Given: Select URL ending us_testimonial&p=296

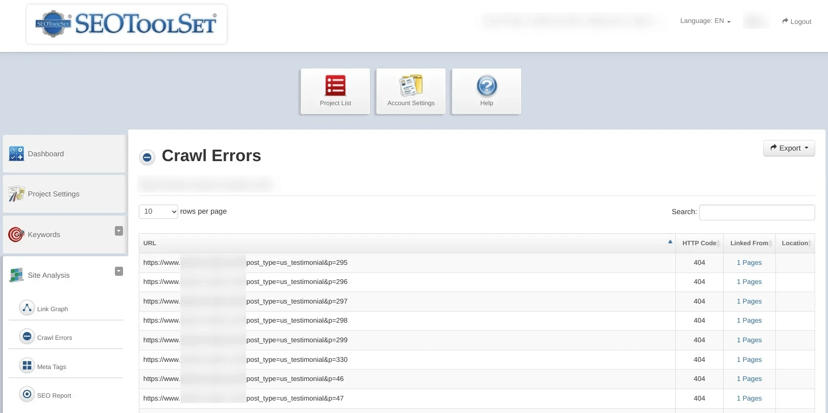Looking at the screenshot, I should coord(246,282).
